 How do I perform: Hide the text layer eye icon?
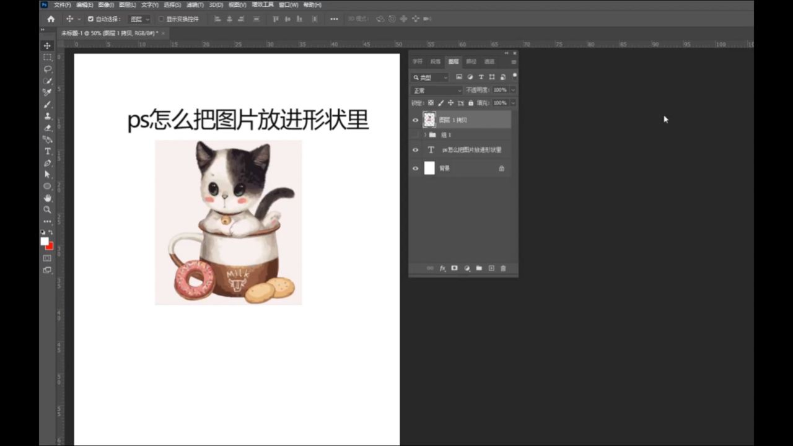point(416,150)
